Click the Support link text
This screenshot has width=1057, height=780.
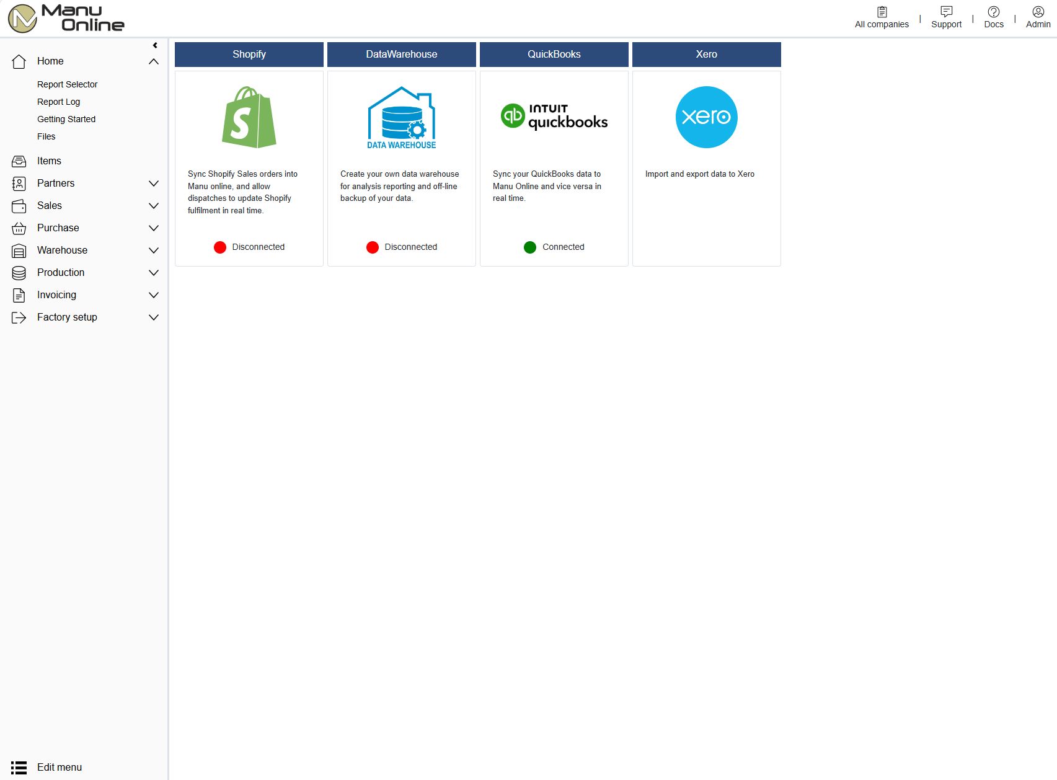946,25
